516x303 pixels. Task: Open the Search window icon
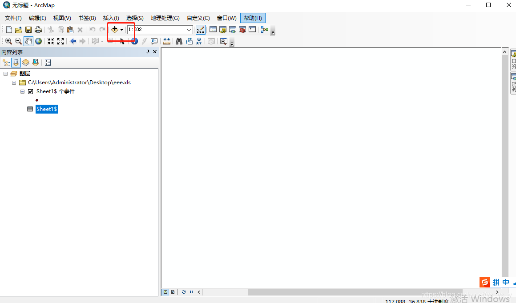point(233,30)
